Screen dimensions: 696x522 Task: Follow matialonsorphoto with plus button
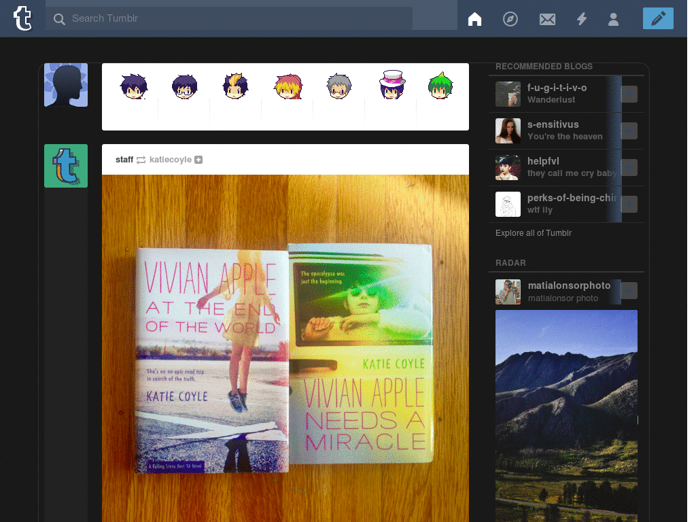click(629, 291)
